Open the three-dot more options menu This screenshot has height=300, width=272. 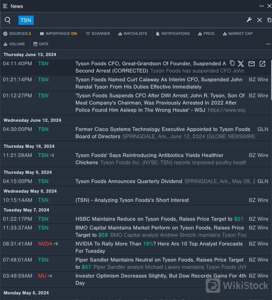click(x=262, y=6)
